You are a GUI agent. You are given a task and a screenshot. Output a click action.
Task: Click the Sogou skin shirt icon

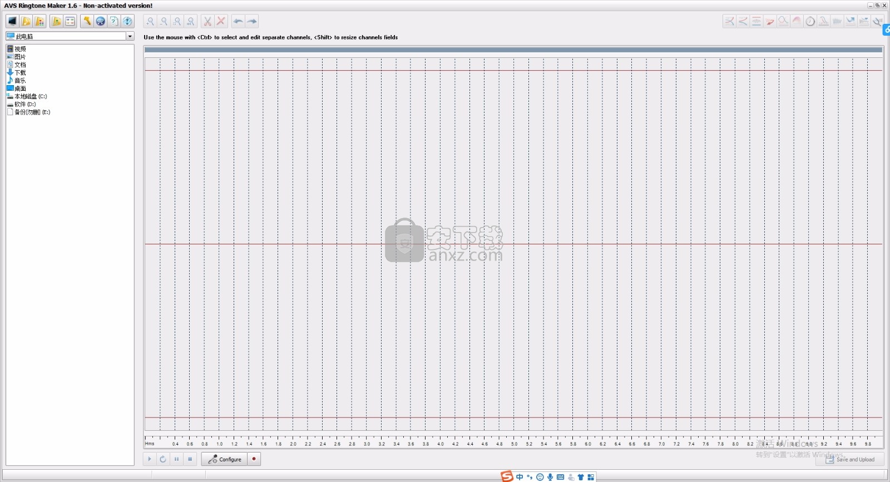[x=581, y=477]
